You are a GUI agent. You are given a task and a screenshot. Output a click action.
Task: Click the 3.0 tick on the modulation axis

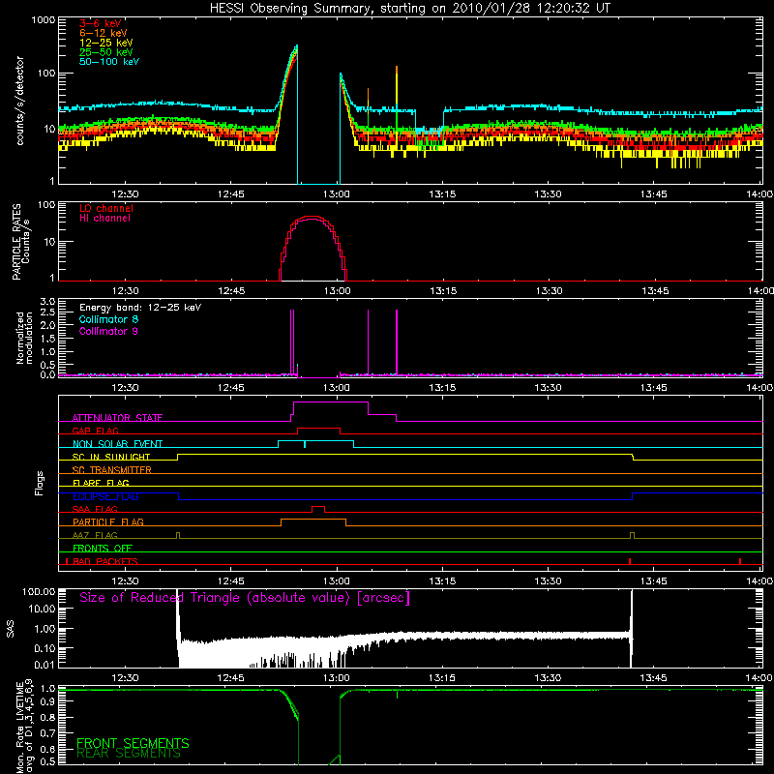(x=47, y=301)
